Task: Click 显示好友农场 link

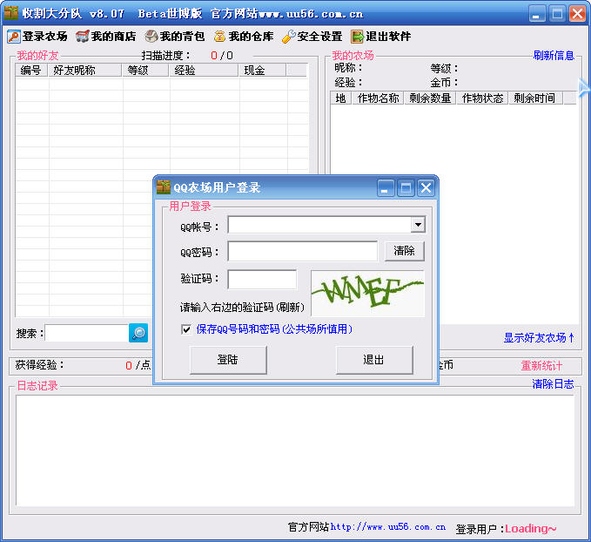Action: tap(539, 338)
